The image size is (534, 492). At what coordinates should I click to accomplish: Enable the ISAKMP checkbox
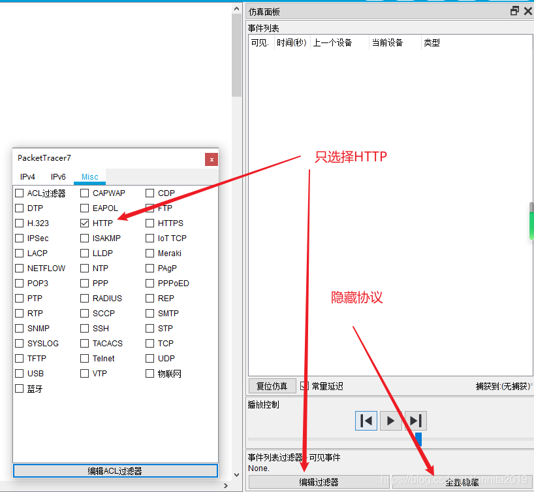[x=84, y=238]
